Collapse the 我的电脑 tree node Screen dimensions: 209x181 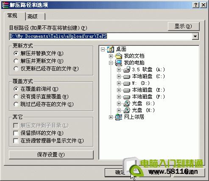pos(111,63)
